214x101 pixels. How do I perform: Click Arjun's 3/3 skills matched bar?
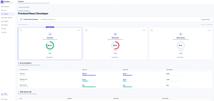coord(89,87)
